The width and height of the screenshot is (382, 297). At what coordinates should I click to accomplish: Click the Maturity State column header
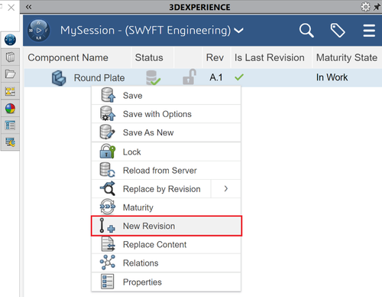coord(347,57)
